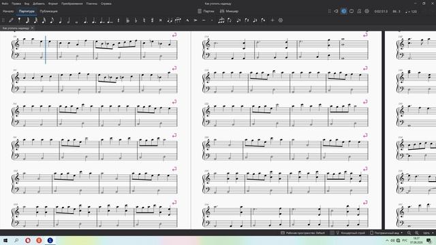
Task: Open the Правка menu
Action: click(16, 3)
